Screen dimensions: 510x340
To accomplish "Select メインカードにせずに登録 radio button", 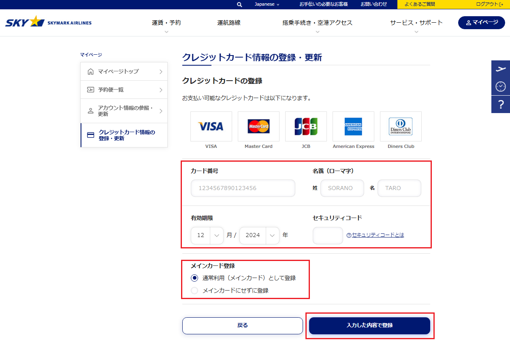I will point(195,291).
